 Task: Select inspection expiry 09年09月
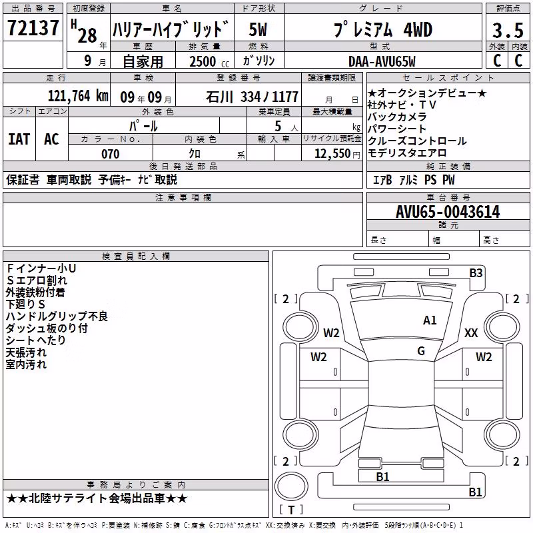pyautogui.click(x=145, y=97)
